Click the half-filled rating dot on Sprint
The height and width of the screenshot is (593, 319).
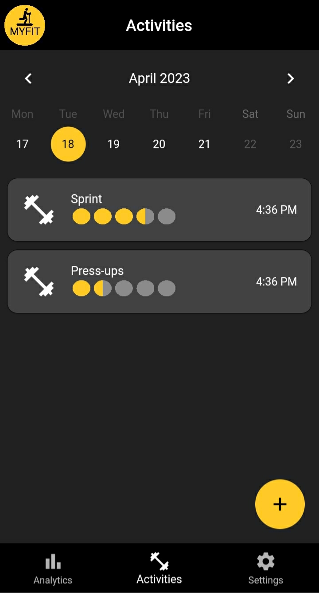click(145, 217)
